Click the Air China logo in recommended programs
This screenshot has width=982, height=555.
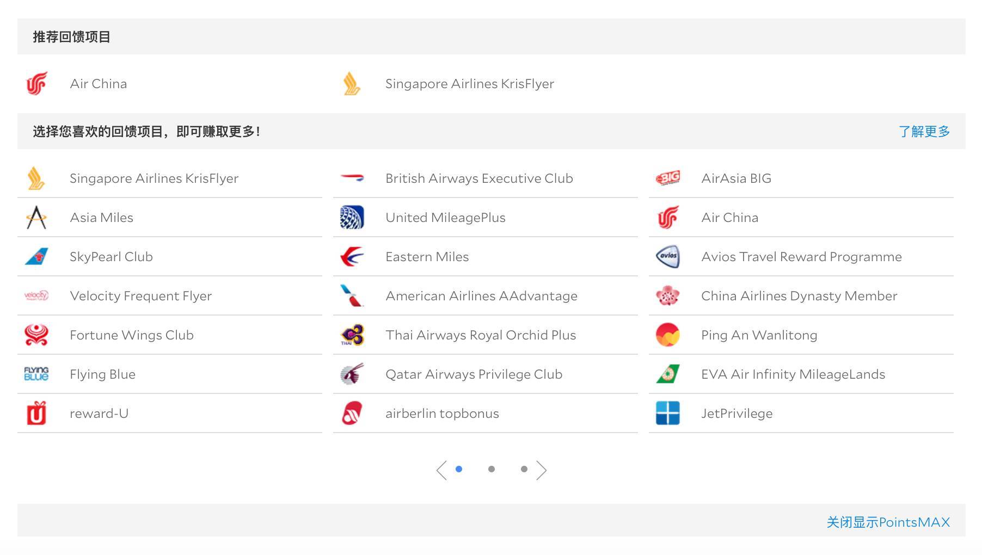tap(36, 84)
